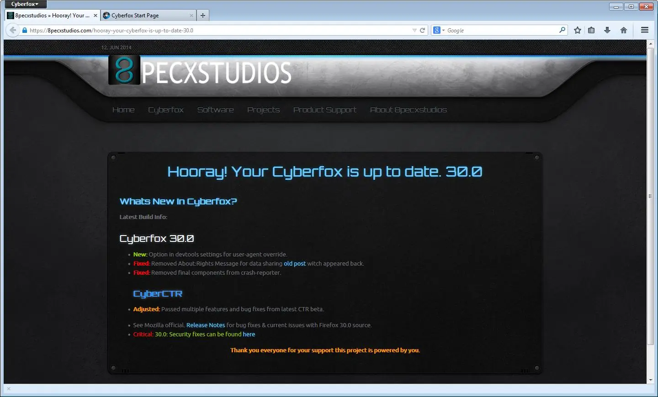658x397 pixels.
Task: Follow the 'old post' link
Action: pyautogui.click(x=295, y=264)
